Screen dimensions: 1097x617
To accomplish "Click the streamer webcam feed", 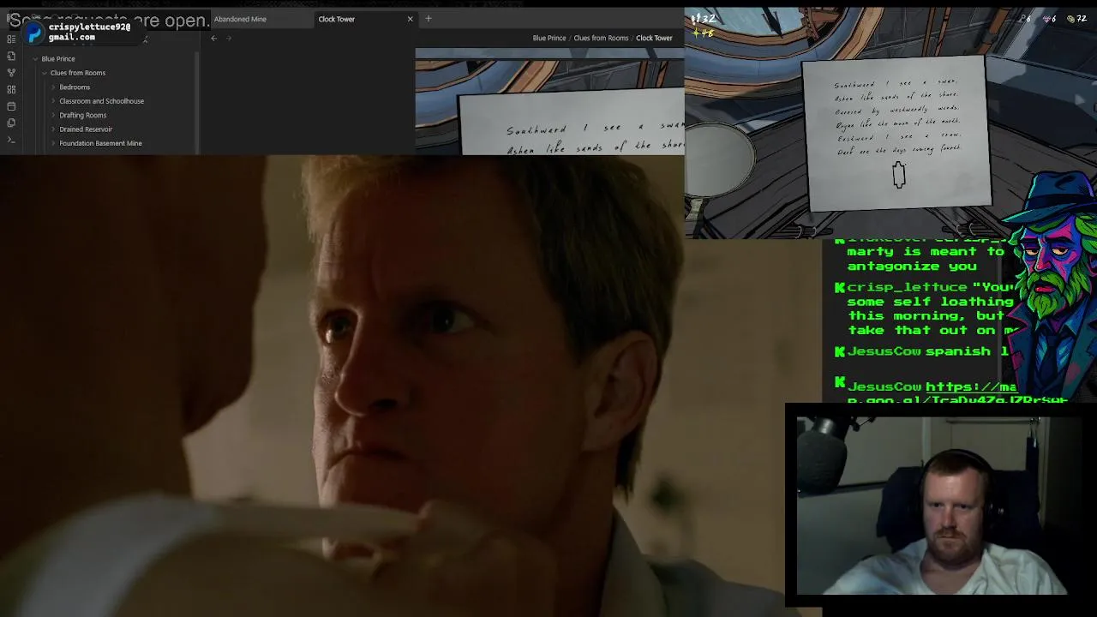I will pos(932,506).
